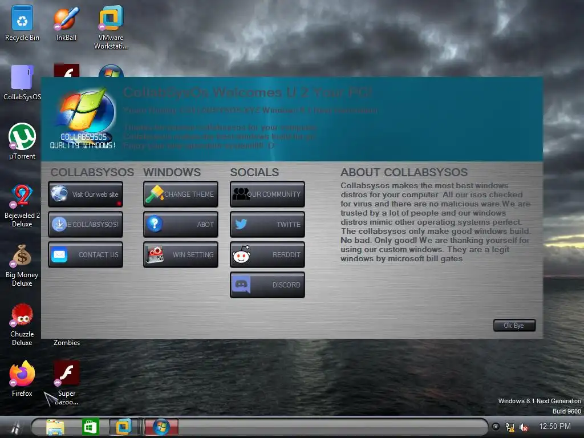584x438 pixels.
Task: Open the ABOT button under Windows
Action: (x=181, y=224)
